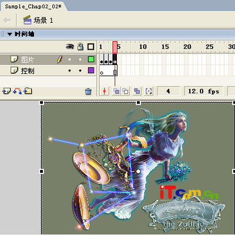Click green outline color swatch of 图片
The width and height of the screenshot is (235, 235).
[x=91, y=59]
